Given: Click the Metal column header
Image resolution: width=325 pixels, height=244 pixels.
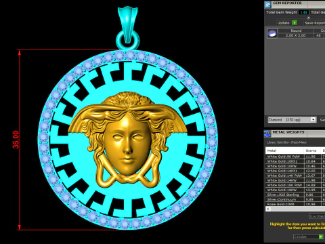Looking at the screenshot, I should coord(285,150).
